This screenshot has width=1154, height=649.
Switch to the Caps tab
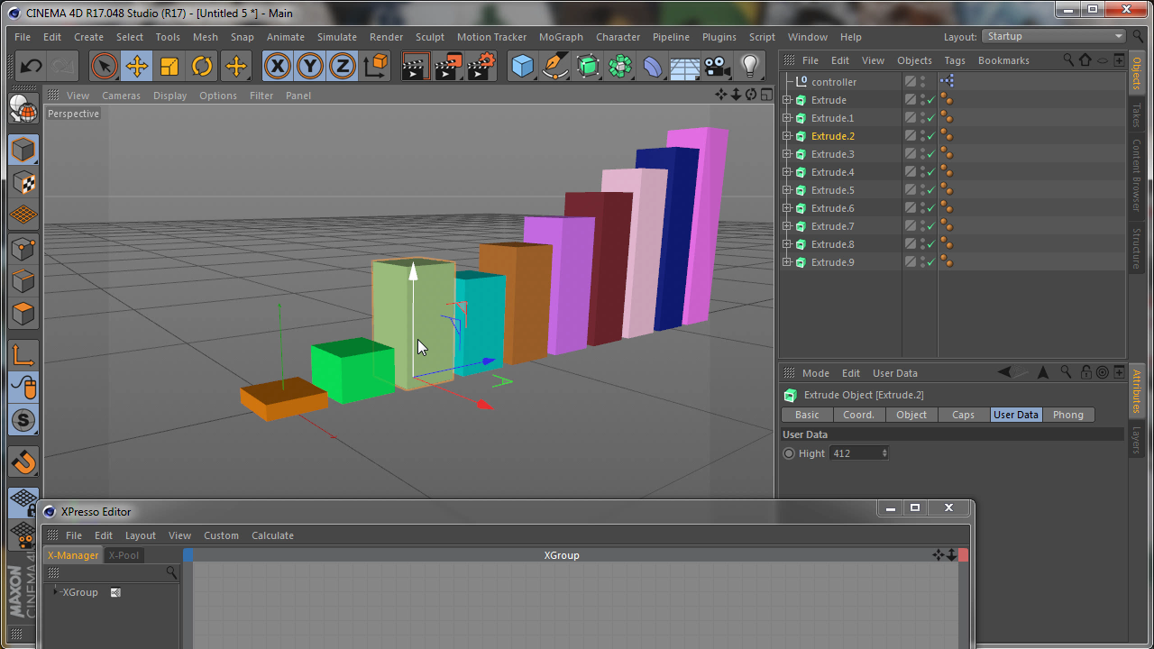click(963, 415)
